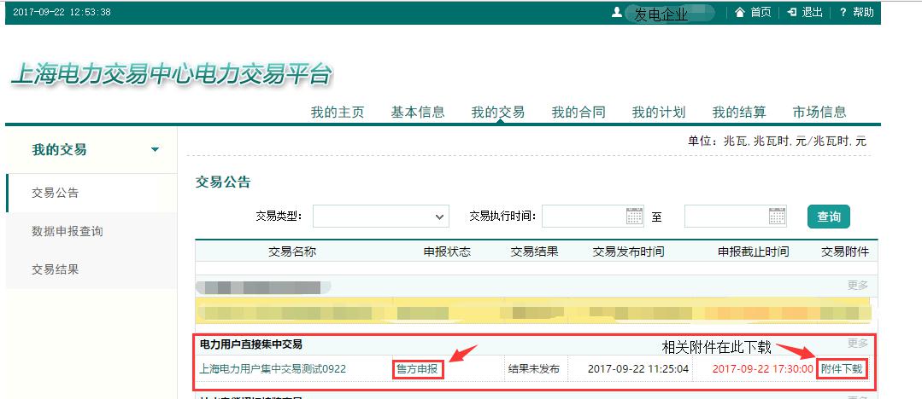The height and width of the screenshot is (399, 922).
Task: View the 市场信息 tab
Action: click(819, 112)
